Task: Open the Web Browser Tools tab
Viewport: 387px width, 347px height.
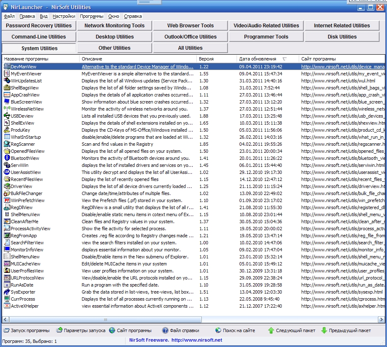Action: (190, 26)
